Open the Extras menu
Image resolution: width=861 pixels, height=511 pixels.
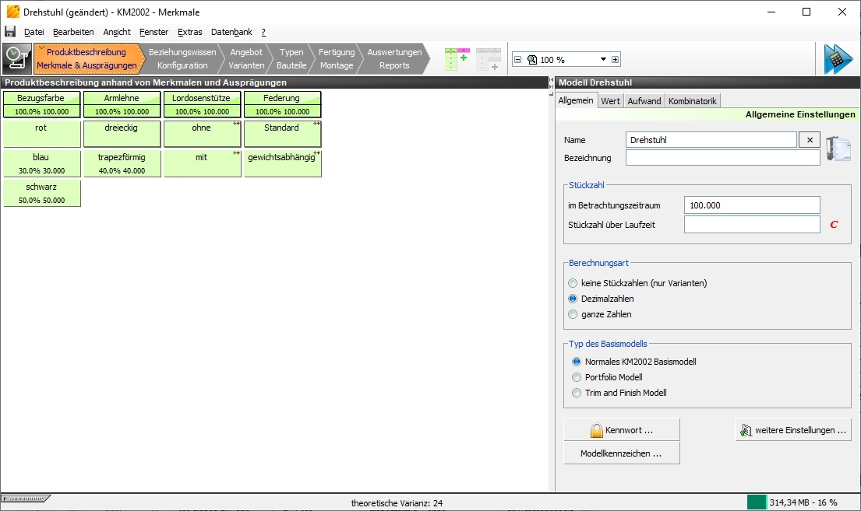pos(190,32)
